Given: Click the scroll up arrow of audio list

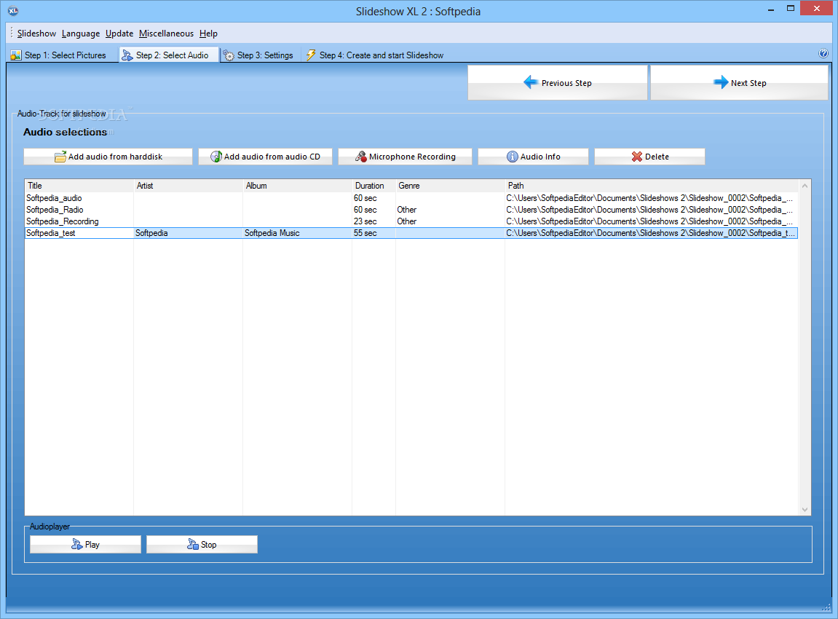Looking at the screenshot, I should [x=805, y=186].
